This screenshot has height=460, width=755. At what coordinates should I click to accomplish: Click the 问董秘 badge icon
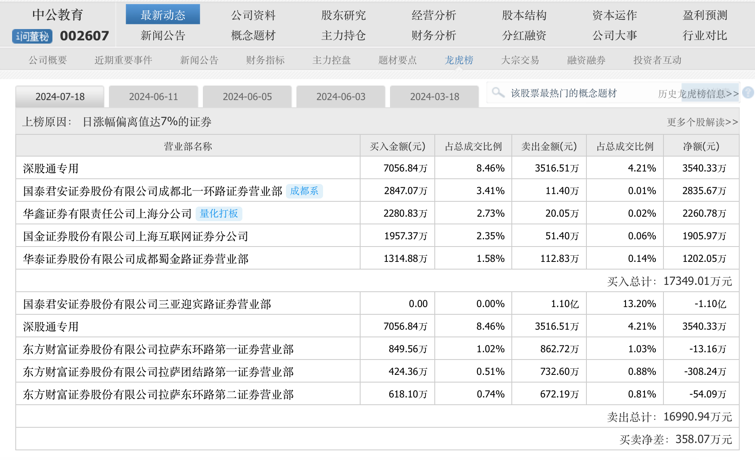pyautogui.click(x=32, y=36)
